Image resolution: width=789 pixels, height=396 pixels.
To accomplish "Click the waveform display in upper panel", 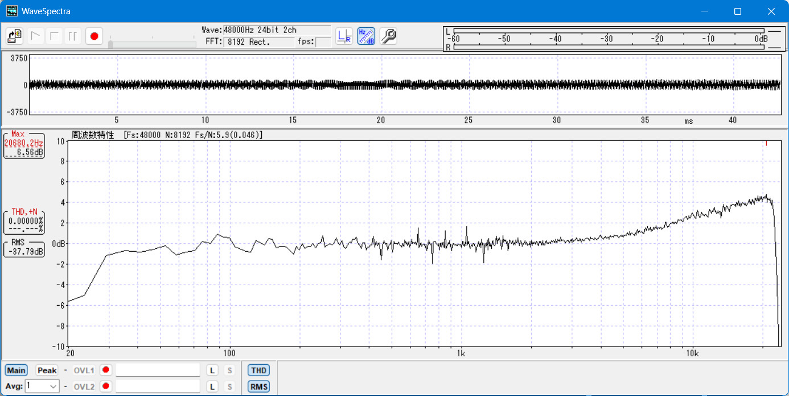I will pos(405,85).
